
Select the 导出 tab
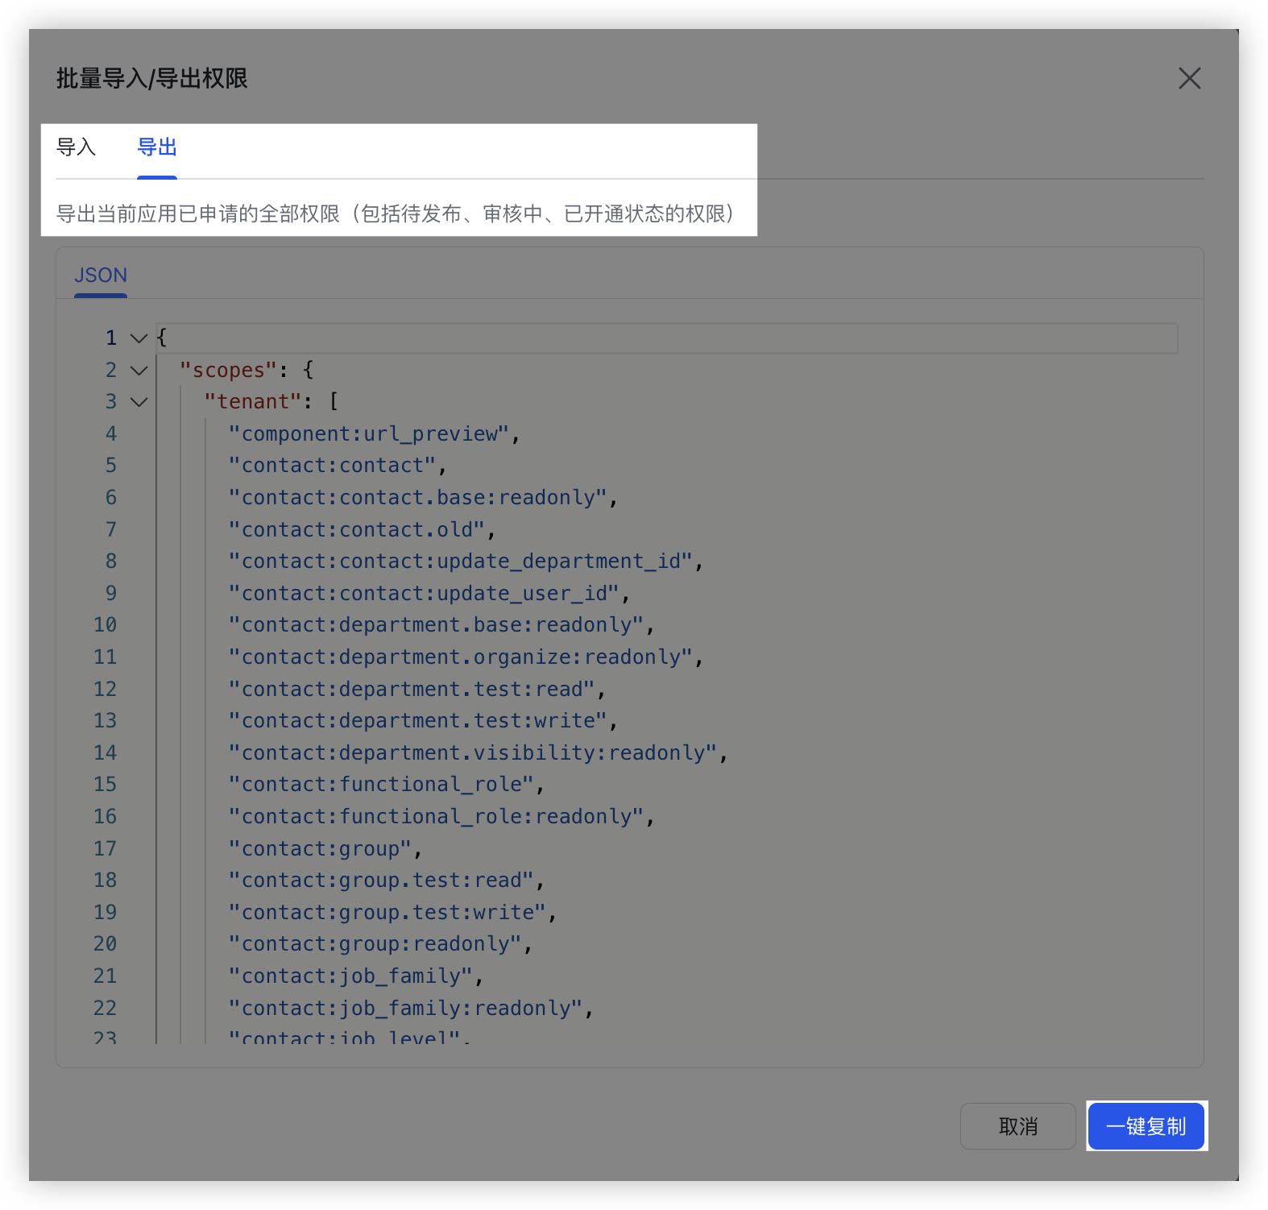coord(157,147)
